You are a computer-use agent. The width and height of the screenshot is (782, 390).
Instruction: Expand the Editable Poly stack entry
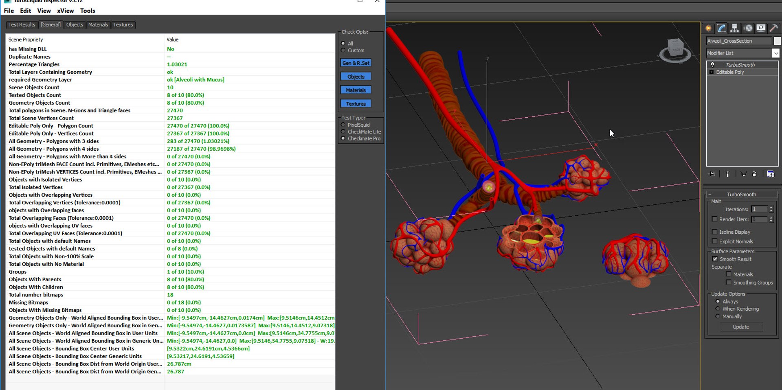[712, 72]
